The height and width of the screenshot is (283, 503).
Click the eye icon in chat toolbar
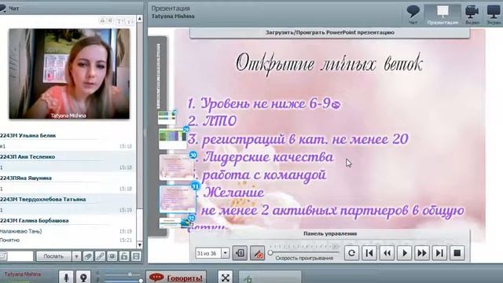(x=112, y=256)
